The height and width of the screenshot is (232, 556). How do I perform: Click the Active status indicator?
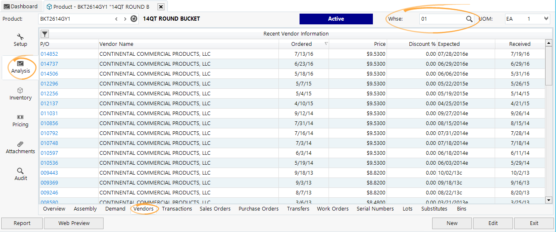pos(336,19)
